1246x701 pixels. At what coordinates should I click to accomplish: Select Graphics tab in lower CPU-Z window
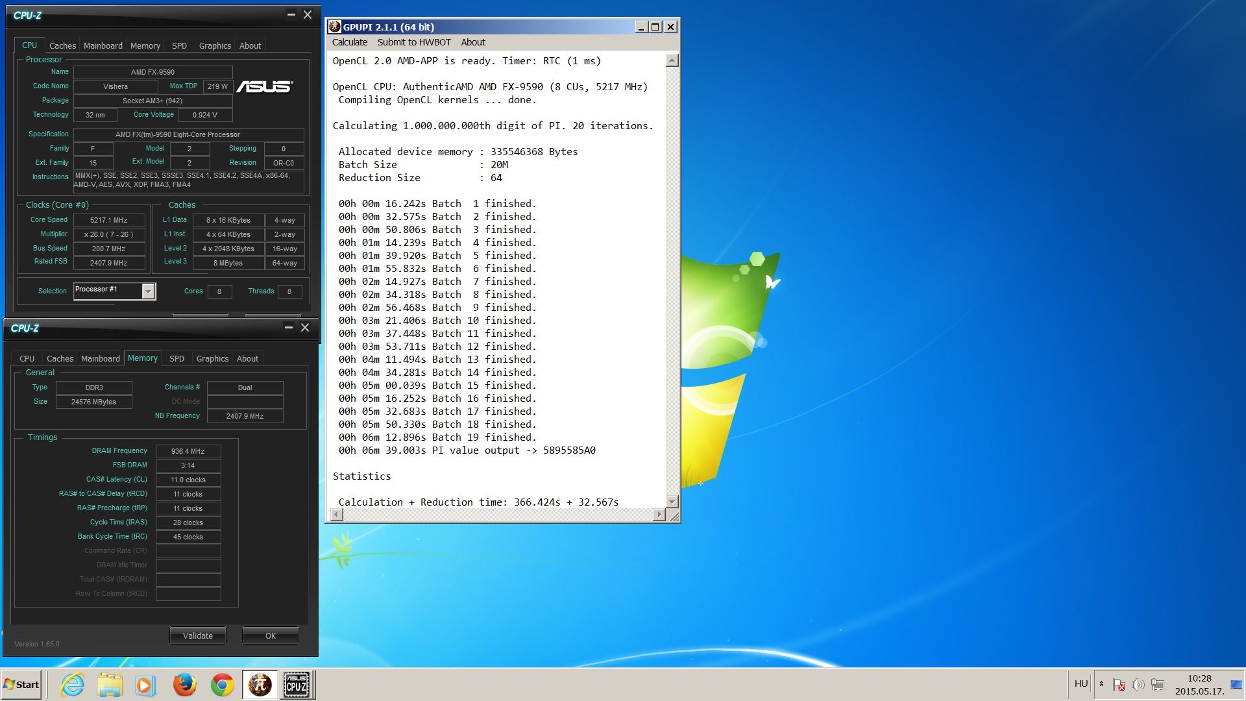pyautogui.click(x=212, y=358)
